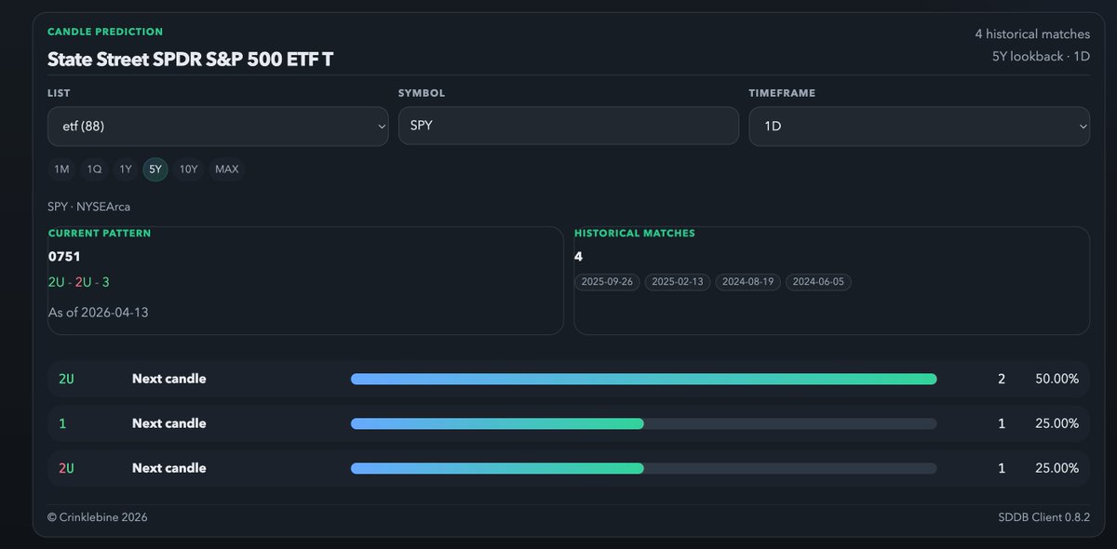This screenshot has height=549, width=1117.
Task: Click the 5Y lookback · 1D summary text
Action: pyautogui.click(x=1041, y=56)
